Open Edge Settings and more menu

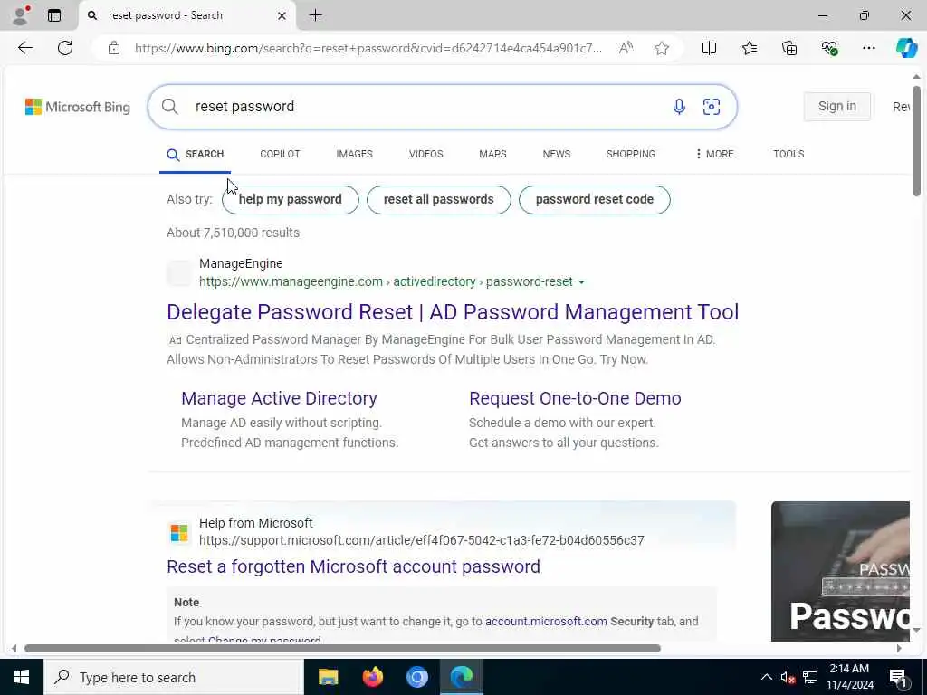[868, 49]
